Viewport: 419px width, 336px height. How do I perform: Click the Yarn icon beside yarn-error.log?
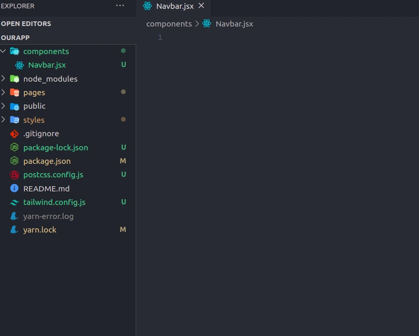point(14,216)
